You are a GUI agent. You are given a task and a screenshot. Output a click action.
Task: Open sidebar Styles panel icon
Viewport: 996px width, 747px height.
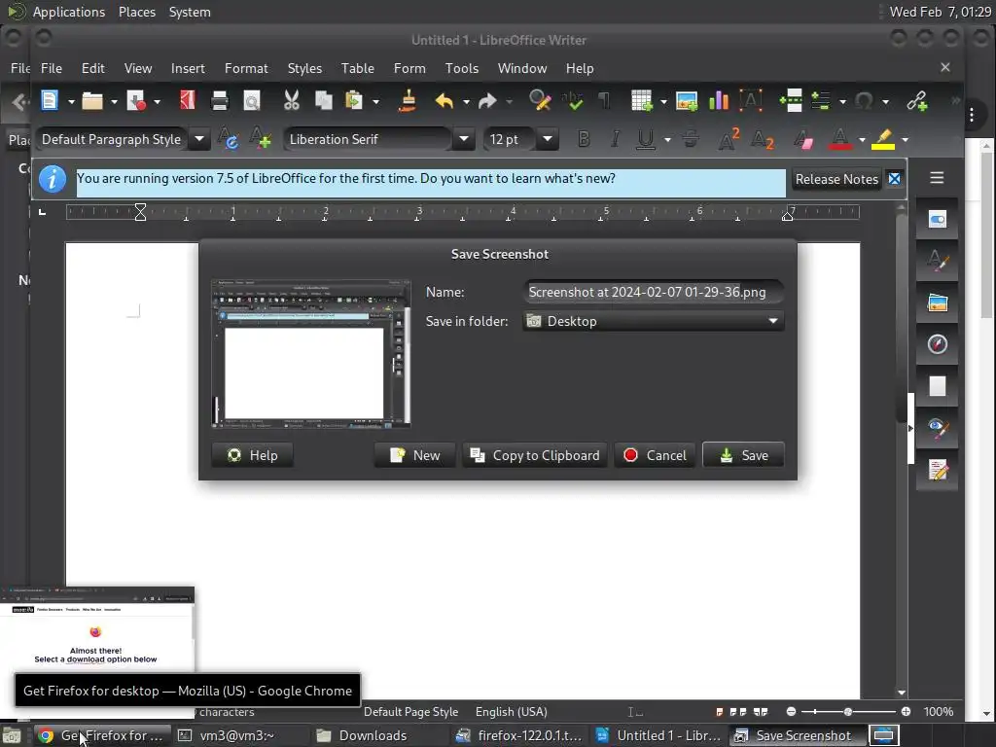coord(938,261)
